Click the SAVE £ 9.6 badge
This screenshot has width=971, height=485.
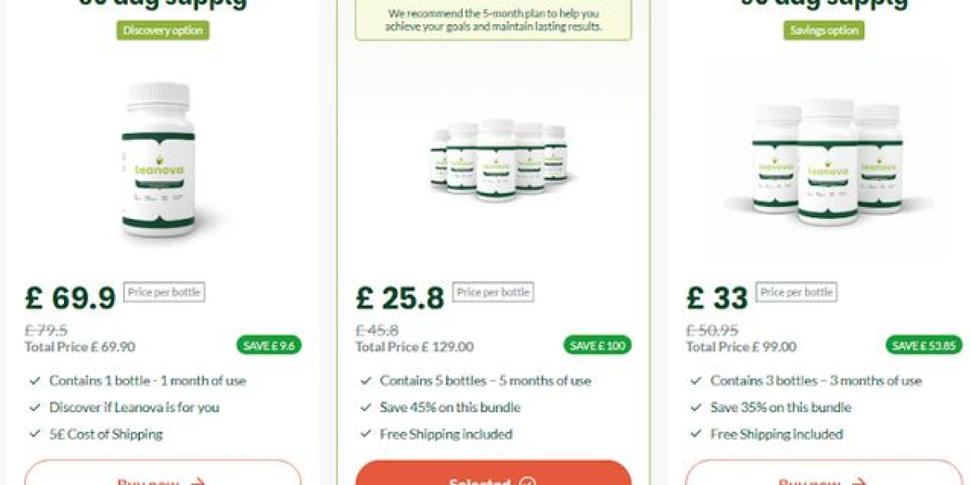[x=269, y=345]
